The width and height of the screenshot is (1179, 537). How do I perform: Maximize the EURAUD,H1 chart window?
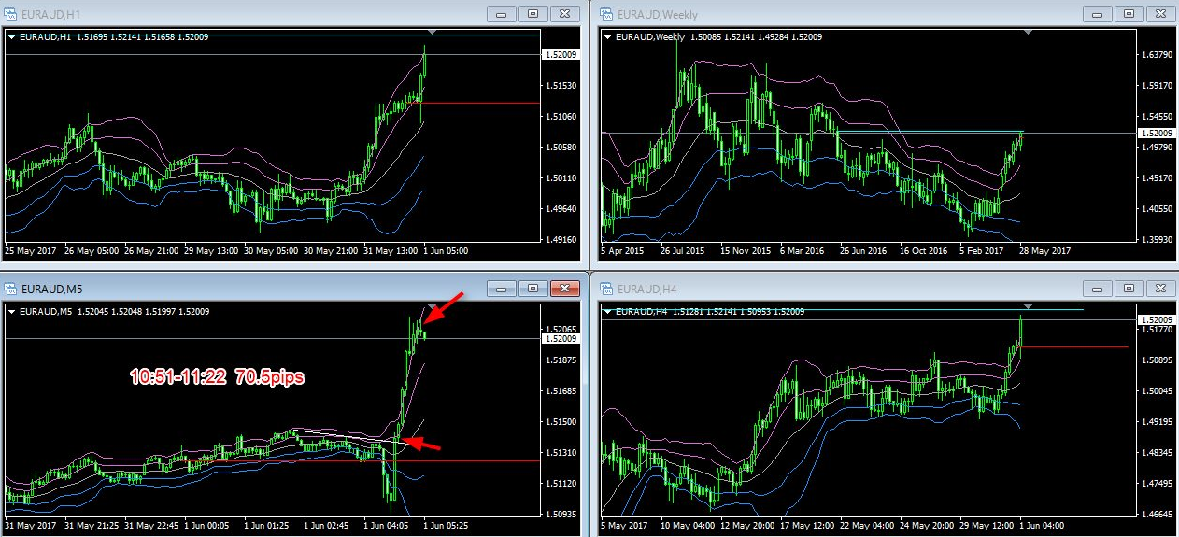(x=533, y=14)
